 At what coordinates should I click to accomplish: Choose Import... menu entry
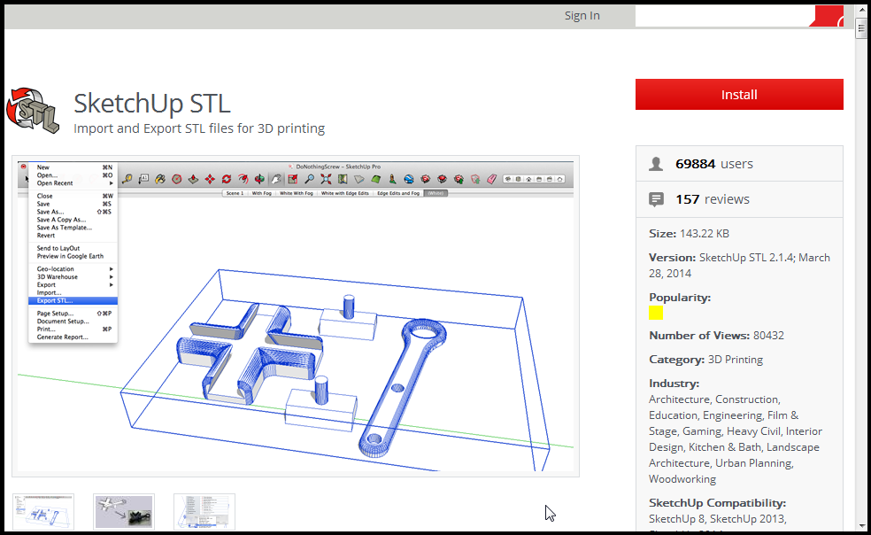(49, 292)
